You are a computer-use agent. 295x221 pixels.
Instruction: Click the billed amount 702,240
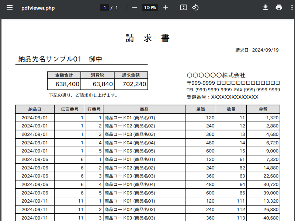point(134,84)
